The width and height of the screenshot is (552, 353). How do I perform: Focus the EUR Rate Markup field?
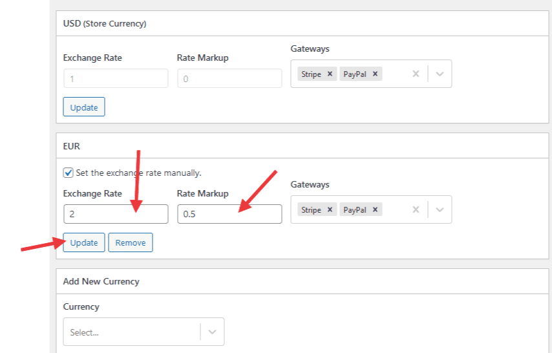(229, 214)
